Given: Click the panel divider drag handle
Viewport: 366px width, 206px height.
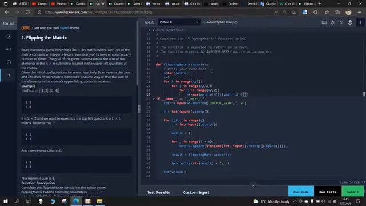Looking at the screenshot, I should (140, 109).
